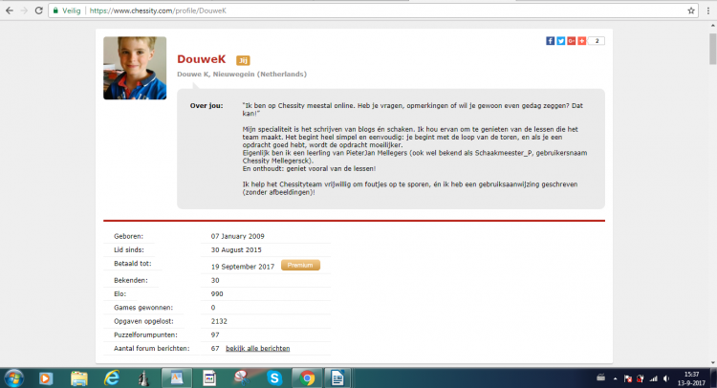Screen dimensions: 717x388
Task: Share profile on Google Plus
Action: [x=571, y=41]
